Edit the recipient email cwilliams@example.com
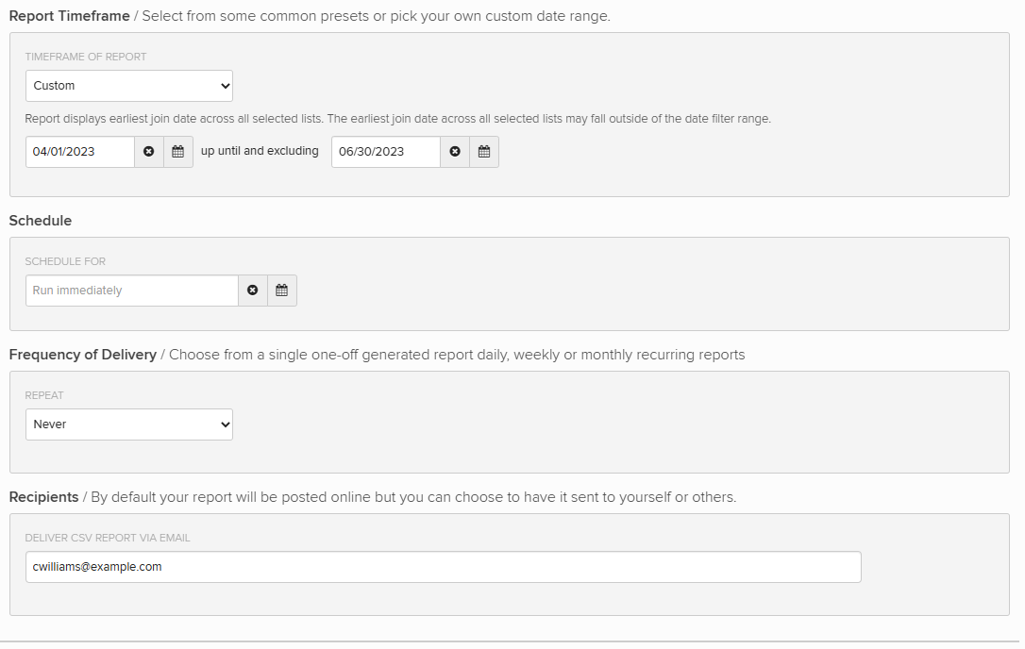The height and width of the screenshot is (649, 1025). pos(443,567)
